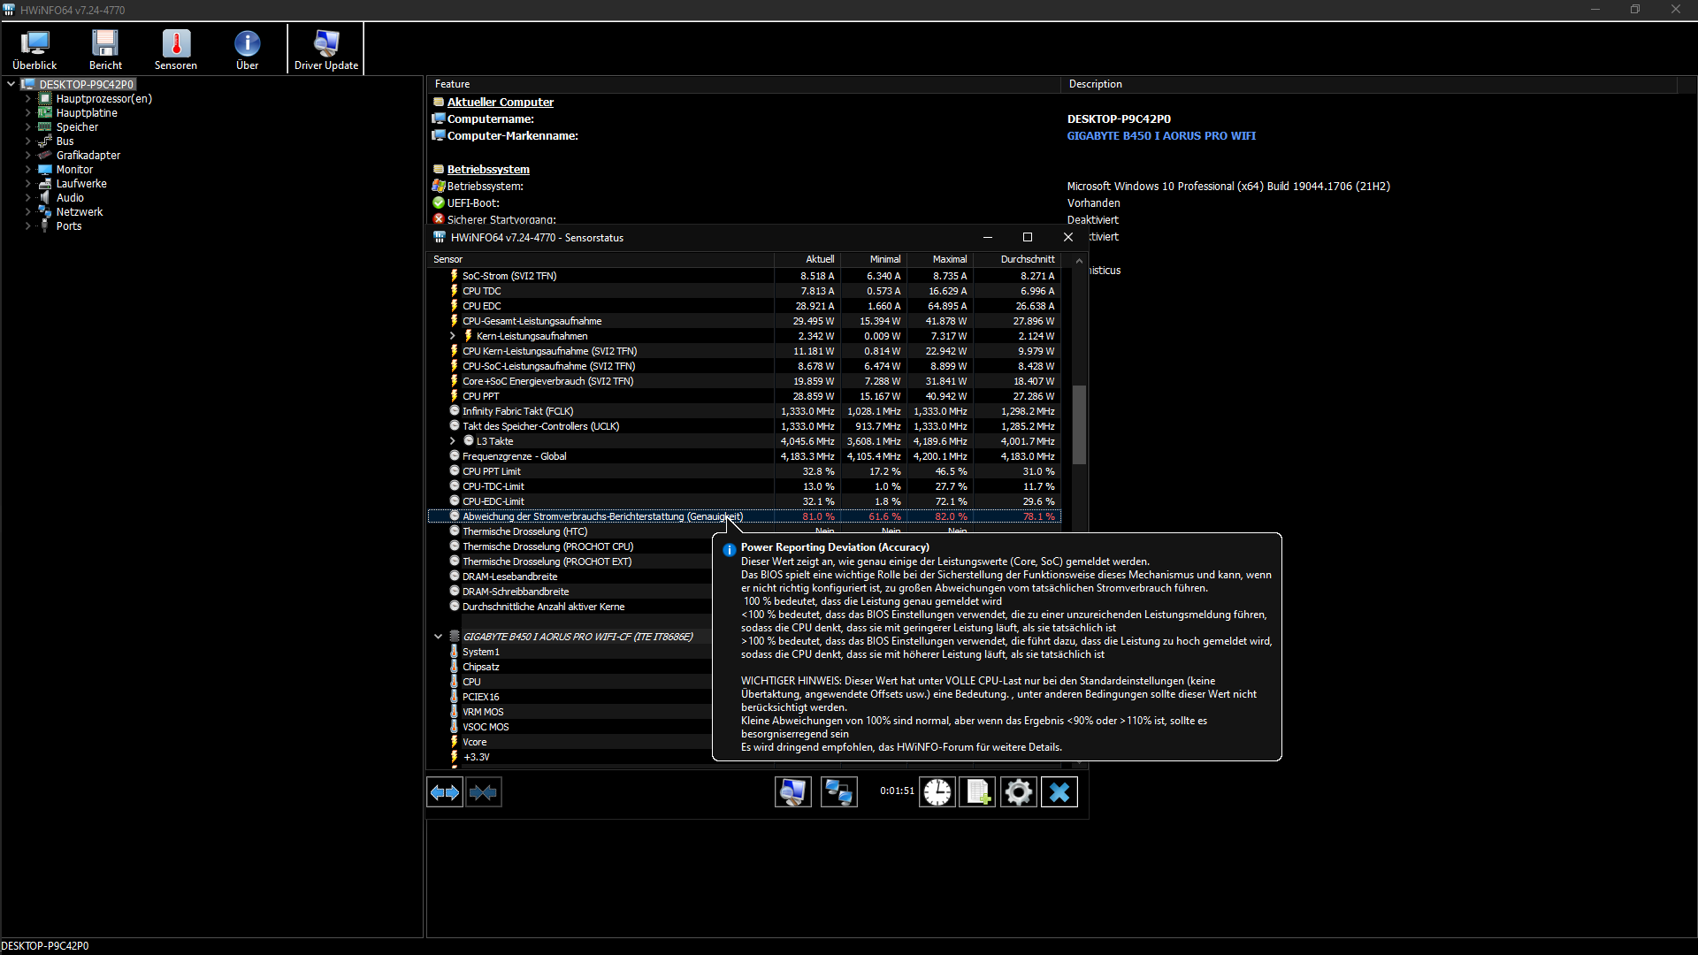Click the log file start icon
The width and height of the screenshot is (1698, 955).
977,792
